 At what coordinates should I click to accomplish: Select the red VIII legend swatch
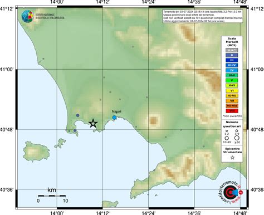click(232, 111)
